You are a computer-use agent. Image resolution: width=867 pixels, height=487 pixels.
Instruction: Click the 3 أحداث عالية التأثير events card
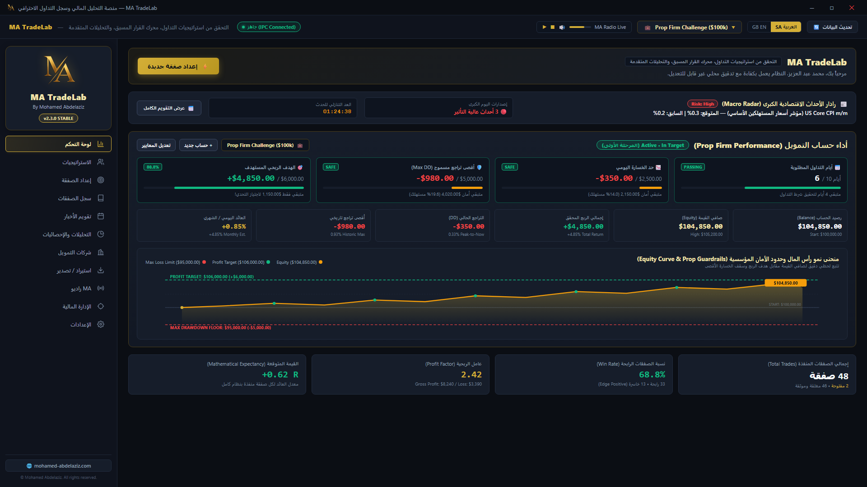[x=438, y=108]
